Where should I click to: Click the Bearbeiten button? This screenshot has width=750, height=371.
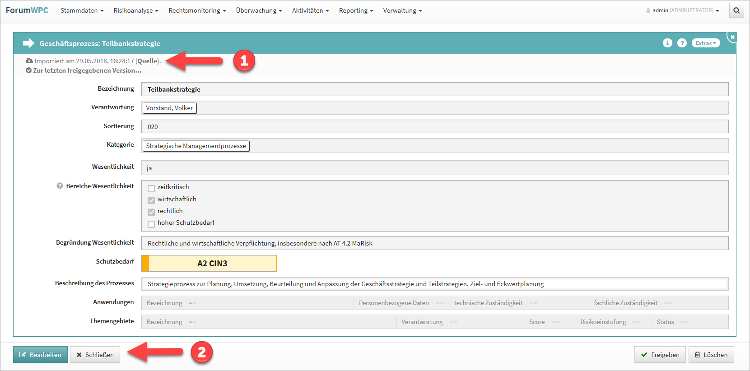click(40, 355)
